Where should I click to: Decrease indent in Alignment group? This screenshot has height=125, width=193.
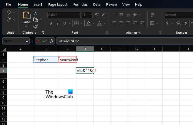coord(135,23)
